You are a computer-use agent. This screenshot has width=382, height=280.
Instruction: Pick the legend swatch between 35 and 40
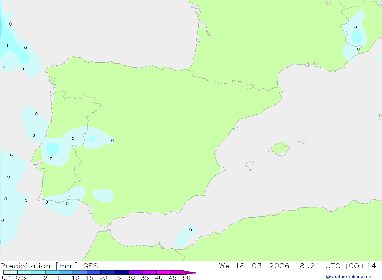(149, 272)
